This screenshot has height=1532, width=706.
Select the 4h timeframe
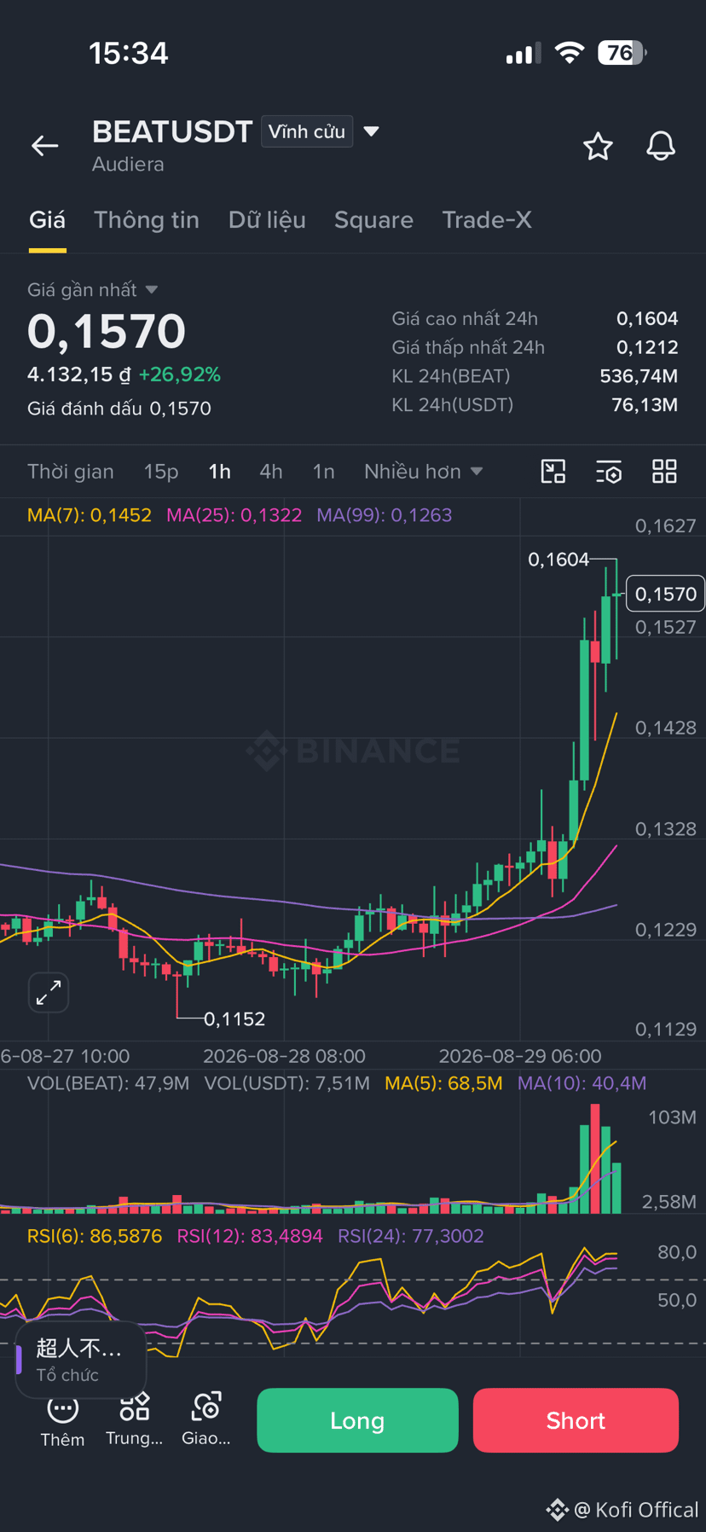(271, 472)
